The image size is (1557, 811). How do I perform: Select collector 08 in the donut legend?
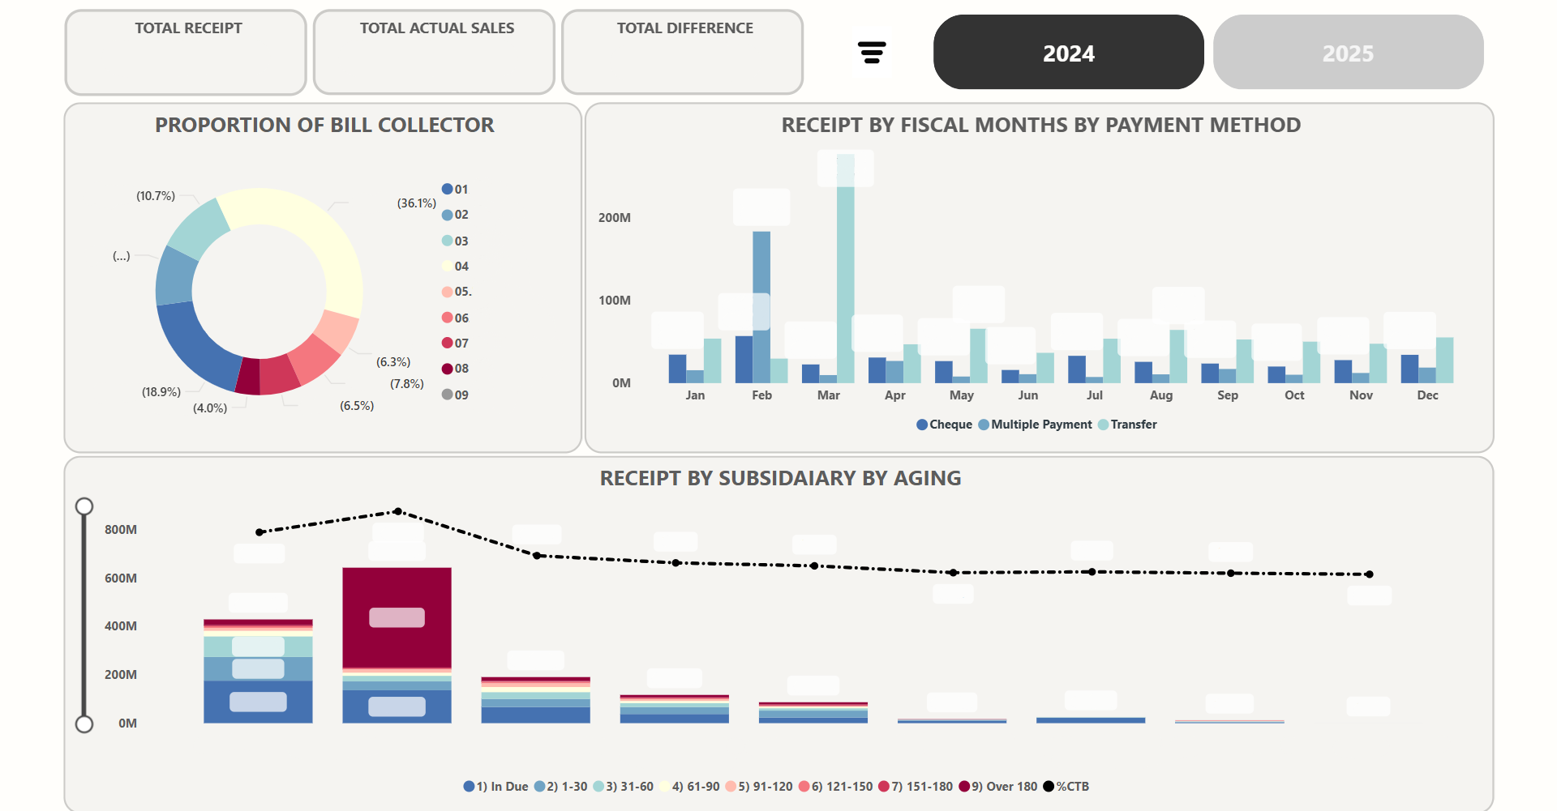click(455, 369)
